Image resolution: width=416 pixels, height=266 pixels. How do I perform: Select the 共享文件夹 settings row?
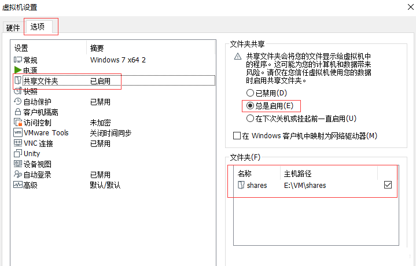click(113, 80)
